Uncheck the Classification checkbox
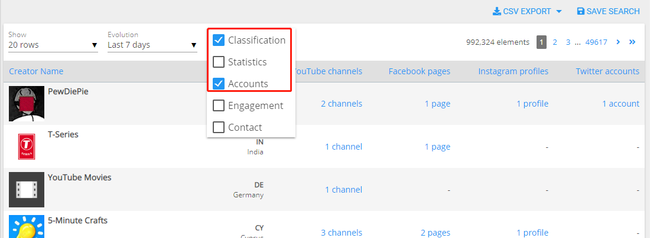The image size is (650, 238). [219, 40]
